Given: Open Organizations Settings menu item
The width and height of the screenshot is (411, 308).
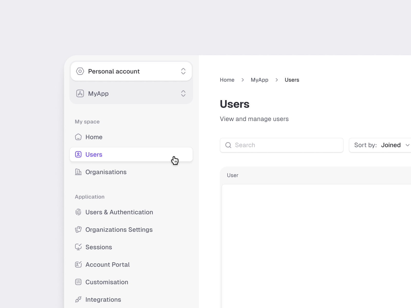Looking at the screenshot, I should click(x=119, y=230).
